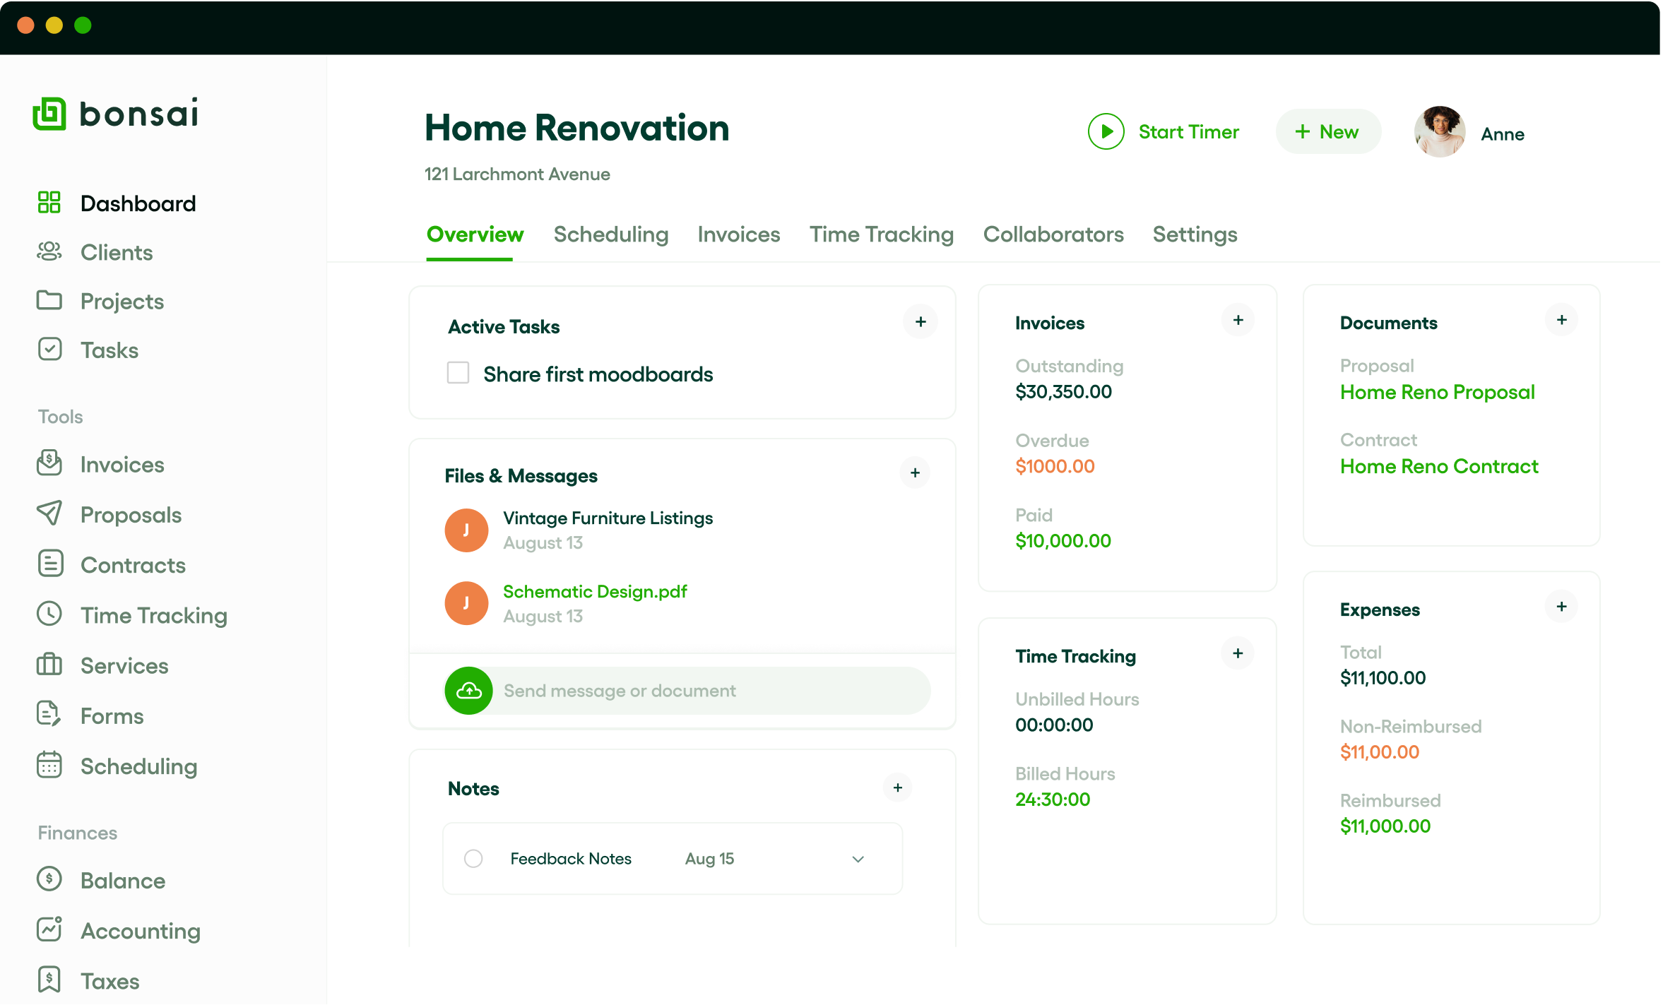
Task: Switch to the Collaborators tab
Action: click(x=1053, y=234)
